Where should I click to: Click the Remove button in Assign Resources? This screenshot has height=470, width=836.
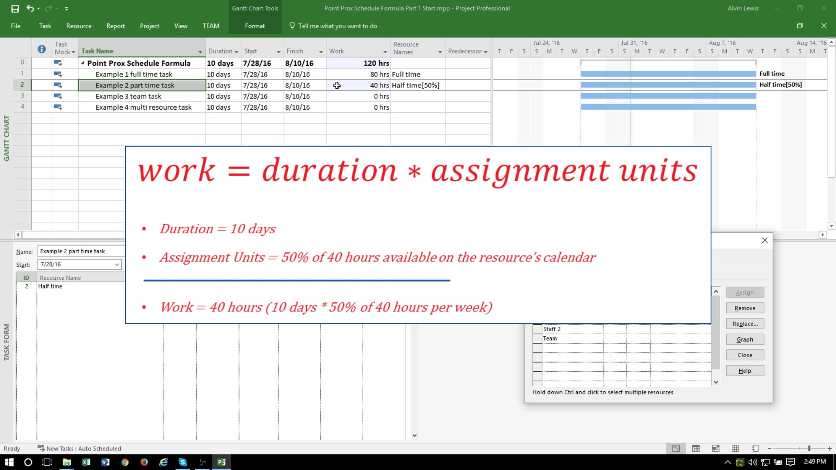(745, 308)
